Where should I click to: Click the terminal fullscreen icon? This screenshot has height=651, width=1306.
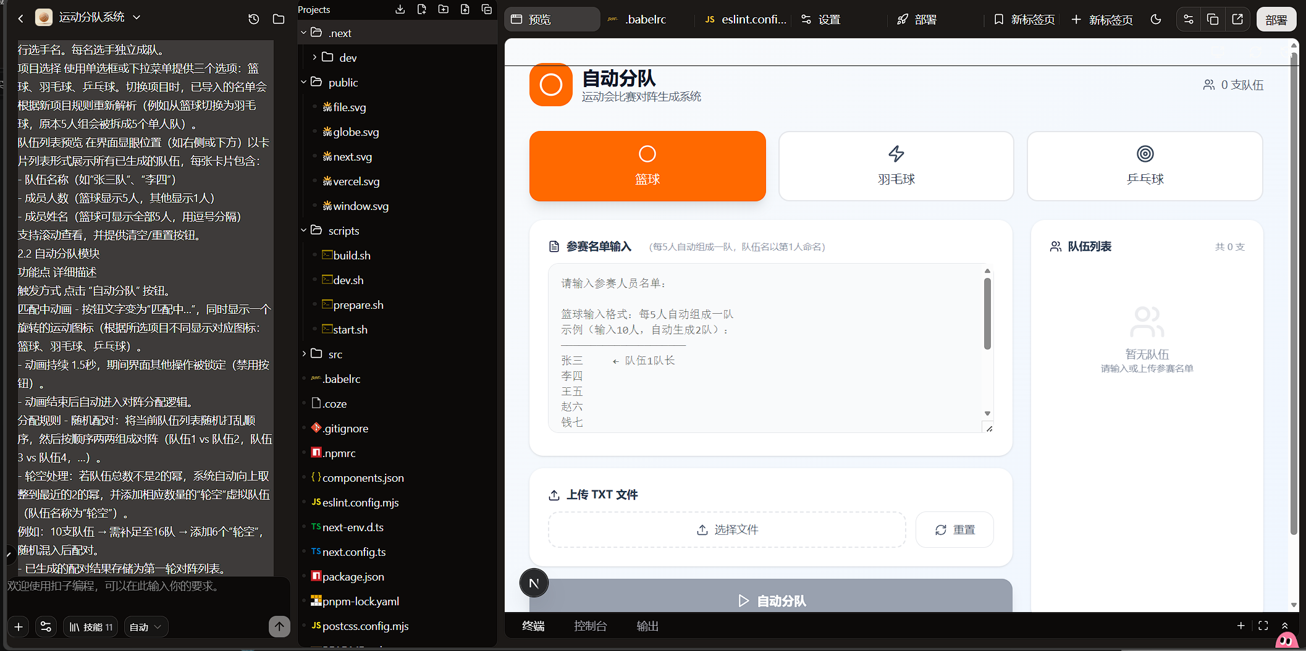pos(1263,626)
